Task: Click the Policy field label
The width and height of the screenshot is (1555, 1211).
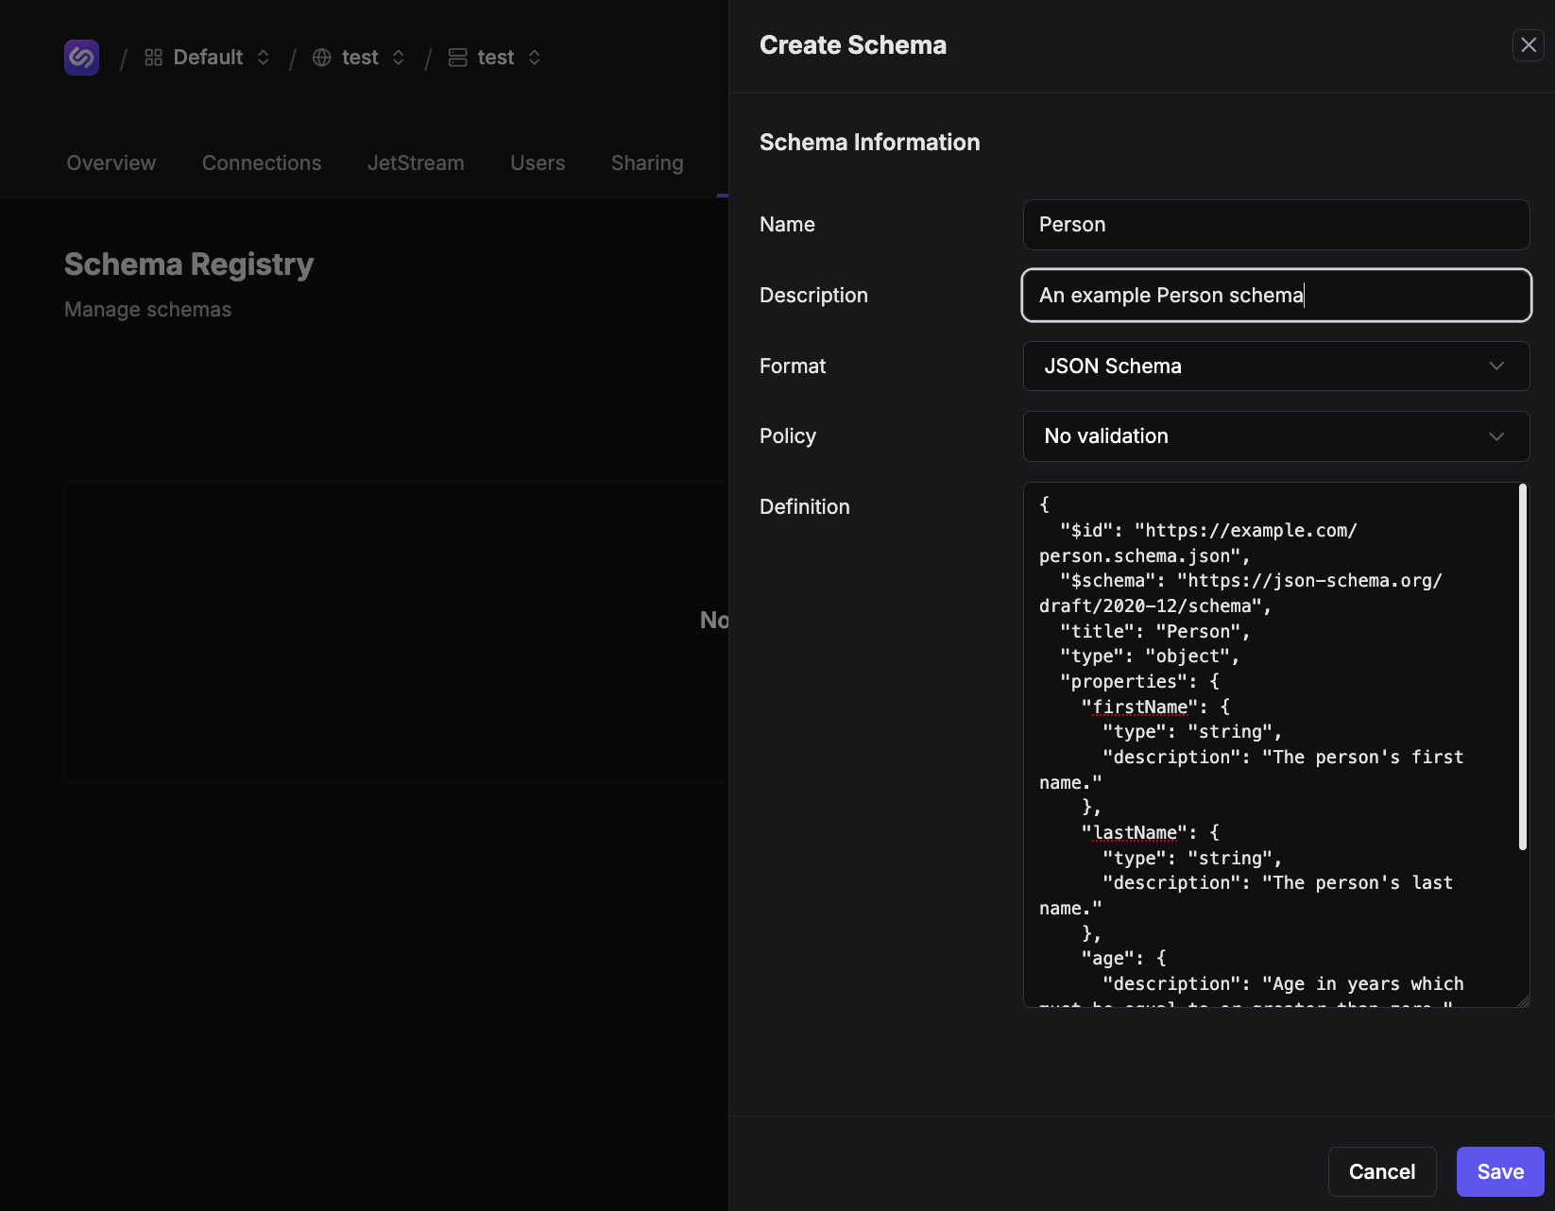Action: [x=788, y=436]
